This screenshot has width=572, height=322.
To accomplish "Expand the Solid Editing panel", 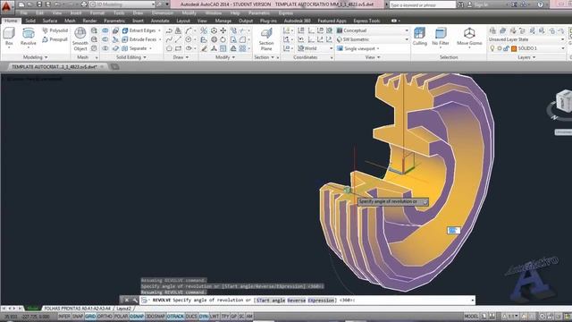I will click(x=131, y=57).
